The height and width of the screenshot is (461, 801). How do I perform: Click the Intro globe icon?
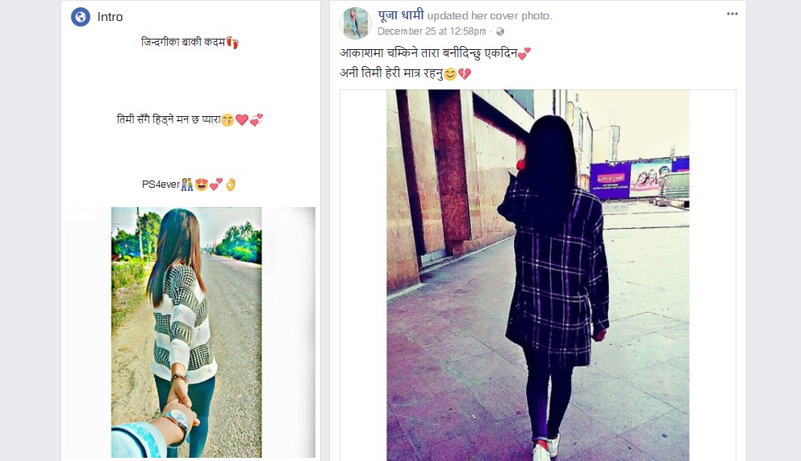(x=80, y=17)
